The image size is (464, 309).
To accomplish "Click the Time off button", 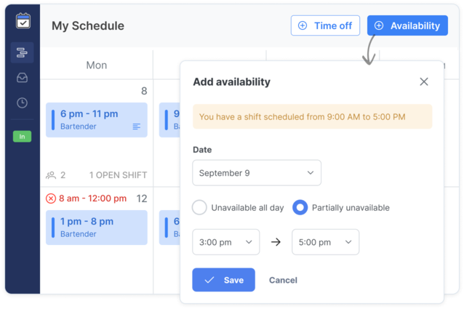I will click(325, 25).
